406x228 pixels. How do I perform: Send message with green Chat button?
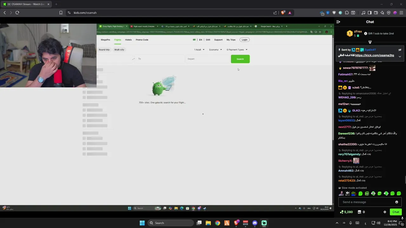(396, 212)
